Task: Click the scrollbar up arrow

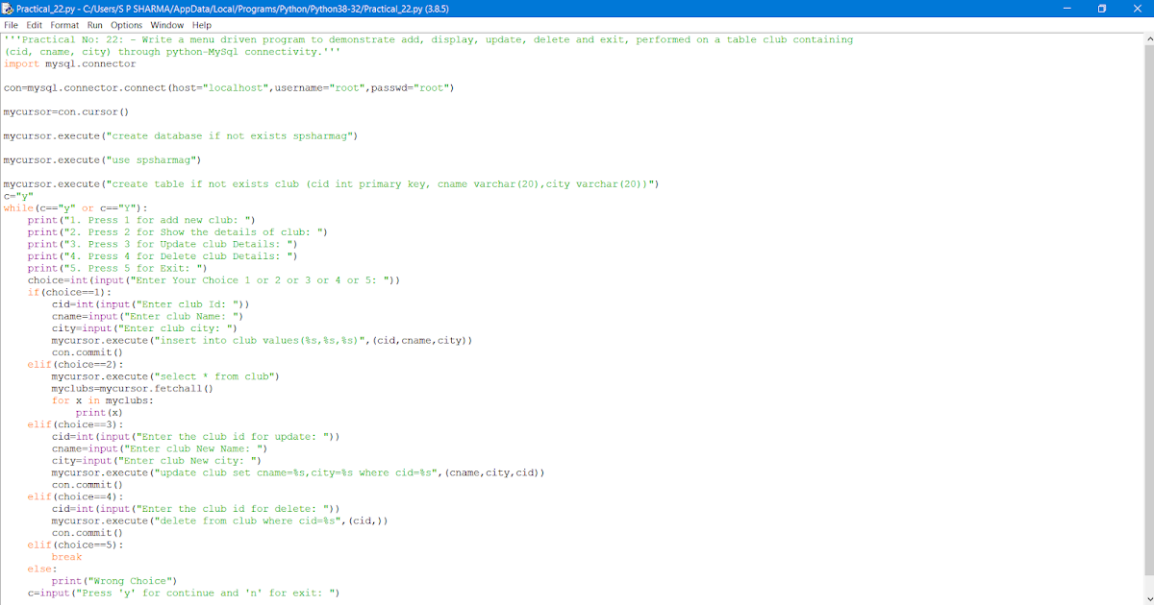Action: [1147, 40]
